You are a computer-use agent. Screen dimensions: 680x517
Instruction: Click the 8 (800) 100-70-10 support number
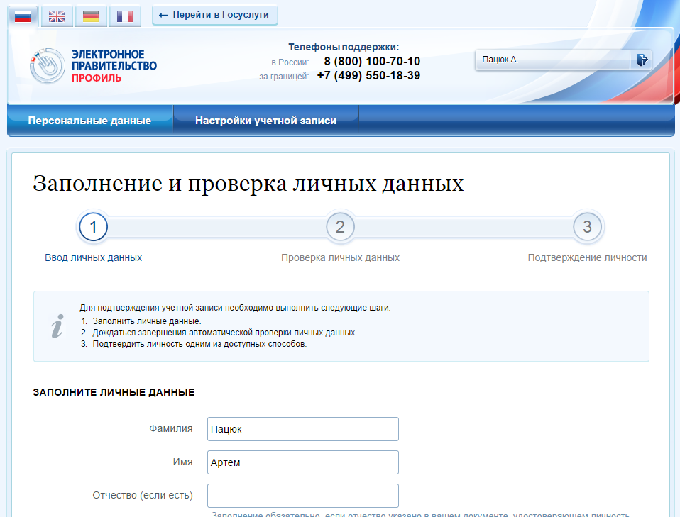pos(371,62)
